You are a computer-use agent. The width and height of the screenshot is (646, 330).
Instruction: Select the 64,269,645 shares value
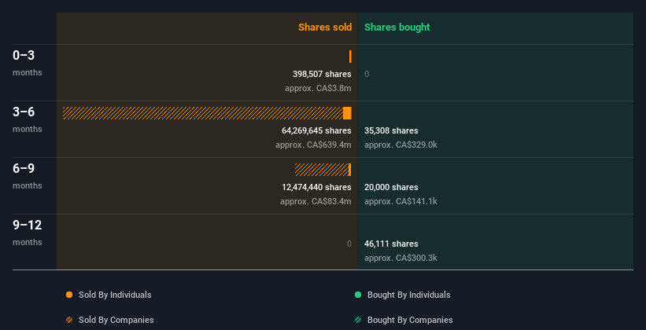coord(316,131)
